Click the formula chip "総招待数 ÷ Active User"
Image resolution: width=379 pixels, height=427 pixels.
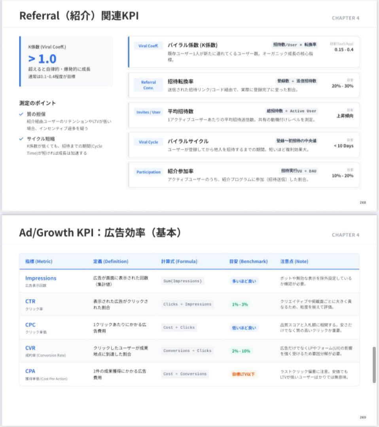click(291, 111)
